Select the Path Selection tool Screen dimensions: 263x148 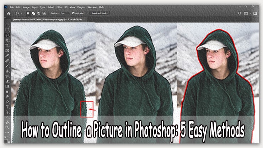pos(7,112)
